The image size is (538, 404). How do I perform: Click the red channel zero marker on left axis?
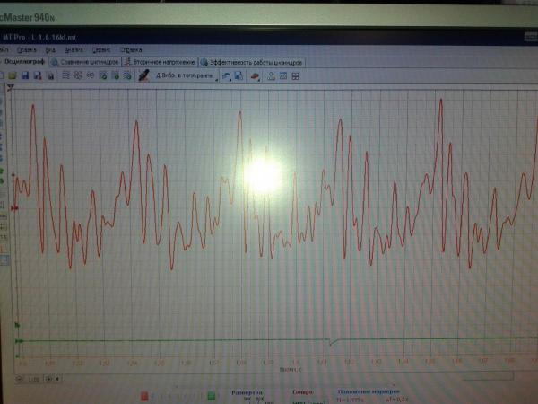(x=14, y=208)
